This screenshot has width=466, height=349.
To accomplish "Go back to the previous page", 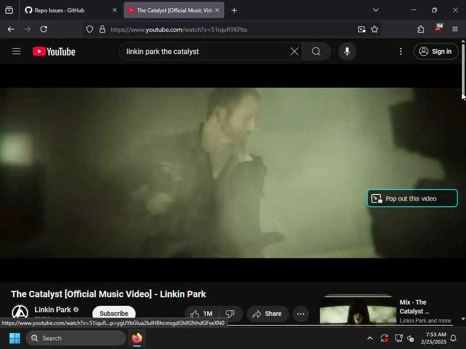I will 11,30.
